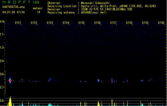Click the Receiver label

(x=54, y=9)
